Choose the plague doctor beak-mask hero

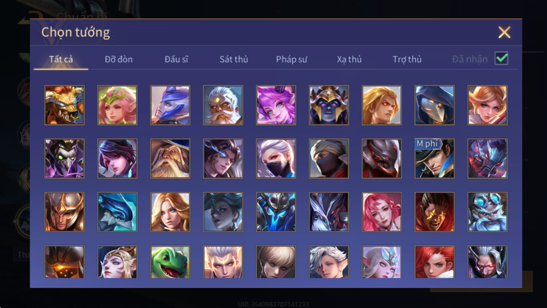(435, 105)
